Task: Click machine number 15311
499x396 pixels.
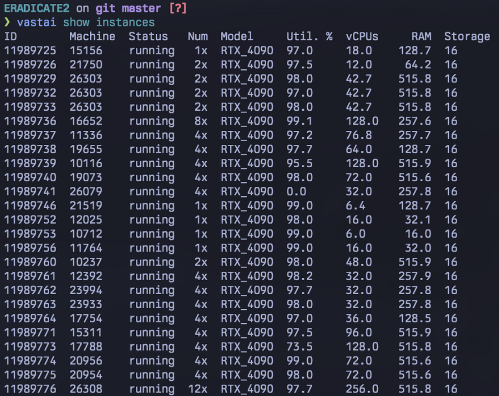Action: 86,332
